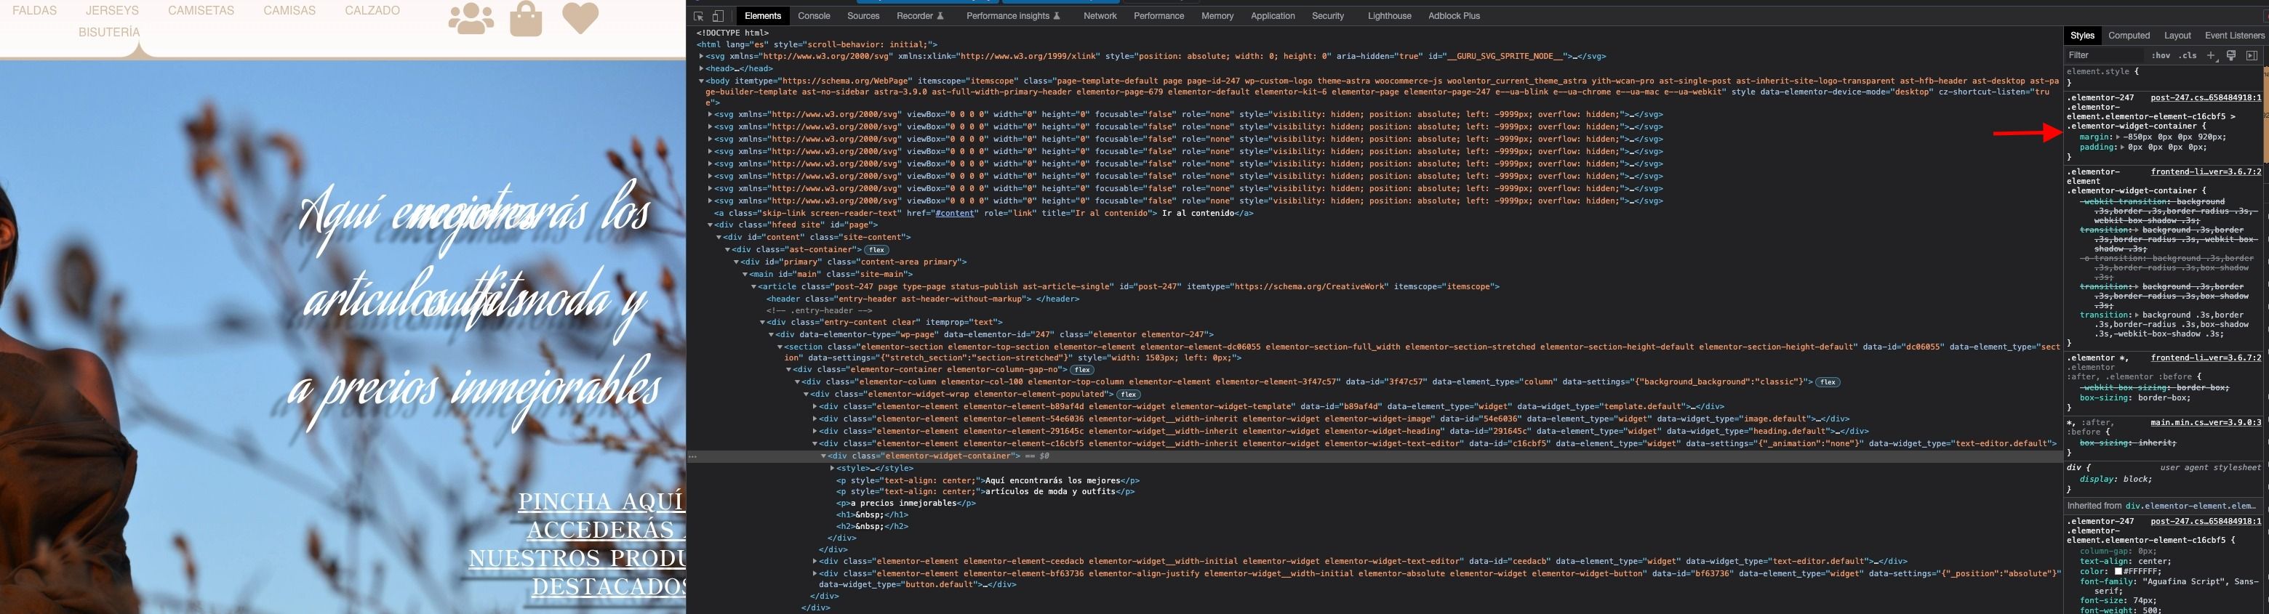Open the post-247.cs…658484918:1 stylesheet link
Image resolution: width=2269 pixels, height=614 pixels.
pos(2206,97)
